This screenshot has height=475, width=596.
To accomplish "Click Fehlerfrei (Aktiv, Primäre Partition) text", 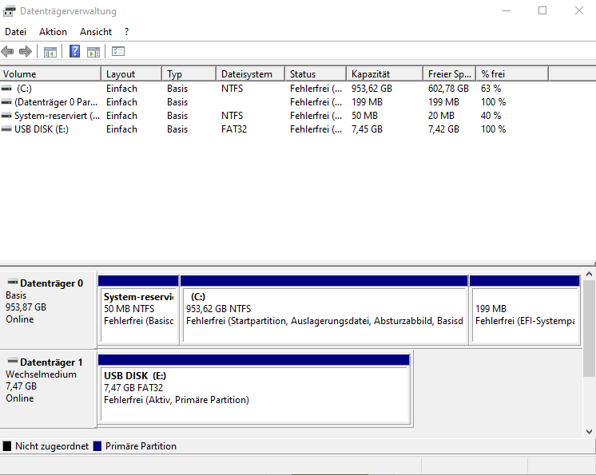I will [177, 400].
